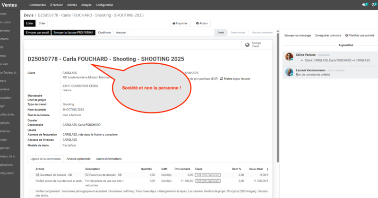
Task: Click the Devis breadcrumb link
Action: point(28,15)
